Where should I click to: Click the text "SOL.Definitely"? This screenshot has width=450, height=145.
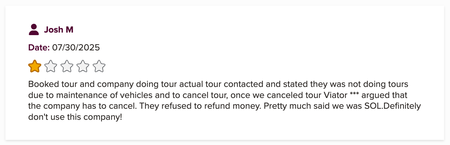(x=393, y=106)
